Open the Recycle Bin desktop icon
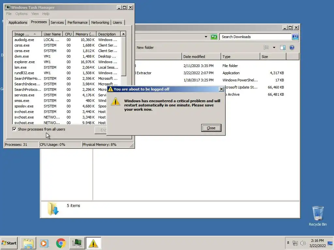The width and height of the screenshot is (334, 250). [318, 216]
